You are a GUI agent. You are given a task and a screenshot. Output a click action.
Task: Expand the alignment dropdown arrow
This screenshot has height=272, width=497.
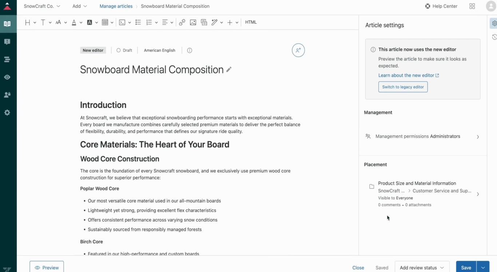click(172, 23)
